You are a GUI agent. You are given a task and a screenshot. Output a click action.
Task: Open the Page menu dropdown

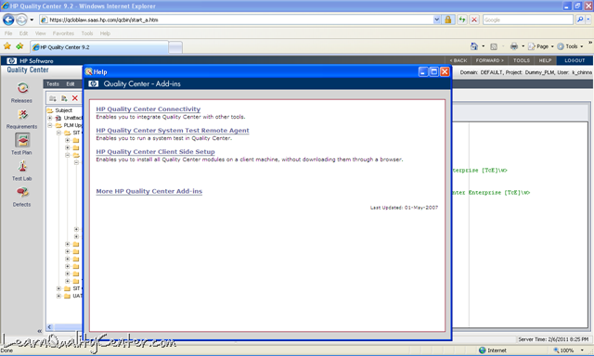point(541,46)
